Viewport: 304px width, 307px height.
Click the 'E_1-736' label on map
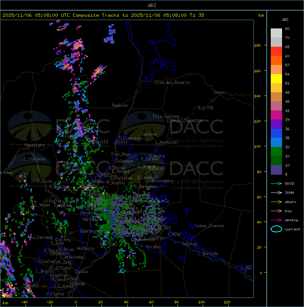pos(206,108)
